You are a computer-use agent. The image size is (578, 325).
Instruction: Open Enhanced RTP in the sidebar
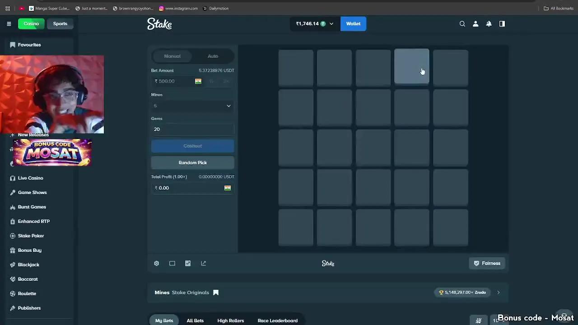(x=33, y=221)
